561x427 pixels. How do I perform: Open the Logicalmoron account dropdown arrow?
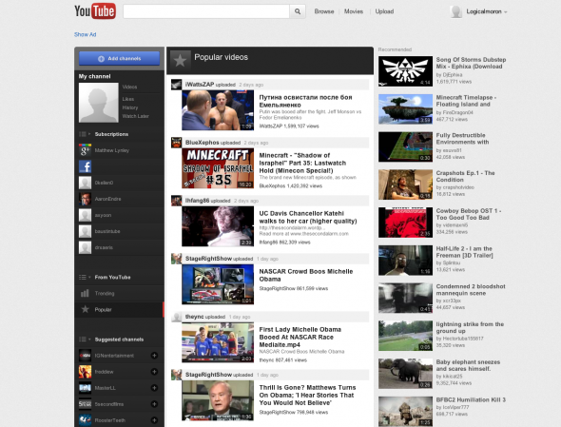[506, 11]
